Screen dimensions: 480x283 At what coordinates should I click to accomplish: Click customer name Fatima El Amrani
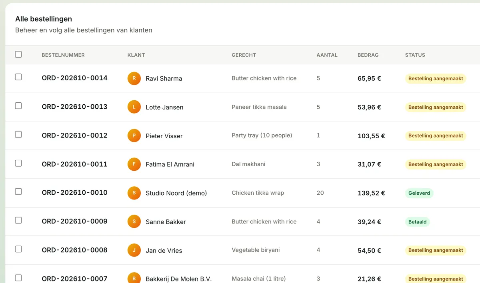[x=170, y=164]
